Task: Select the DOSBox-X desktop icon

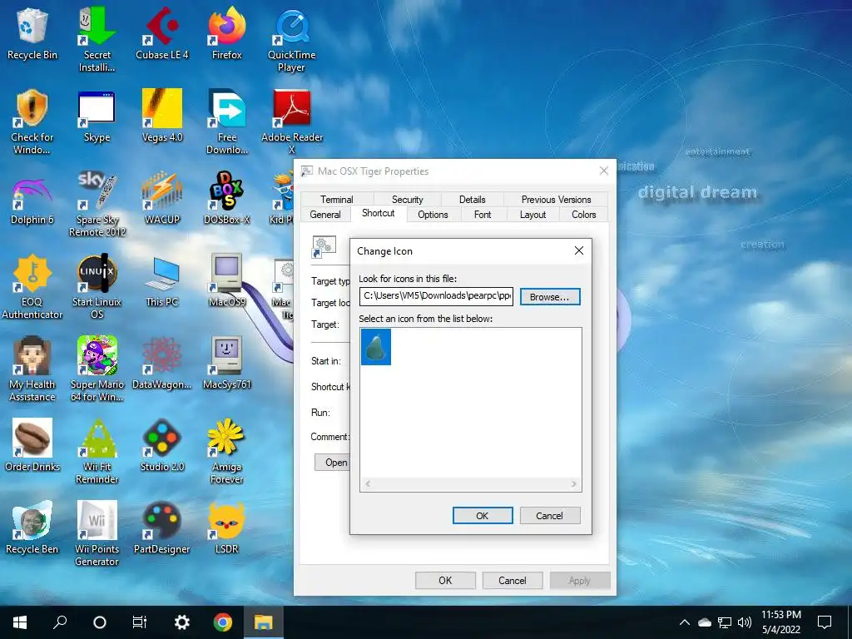Action: click(226, 199)
